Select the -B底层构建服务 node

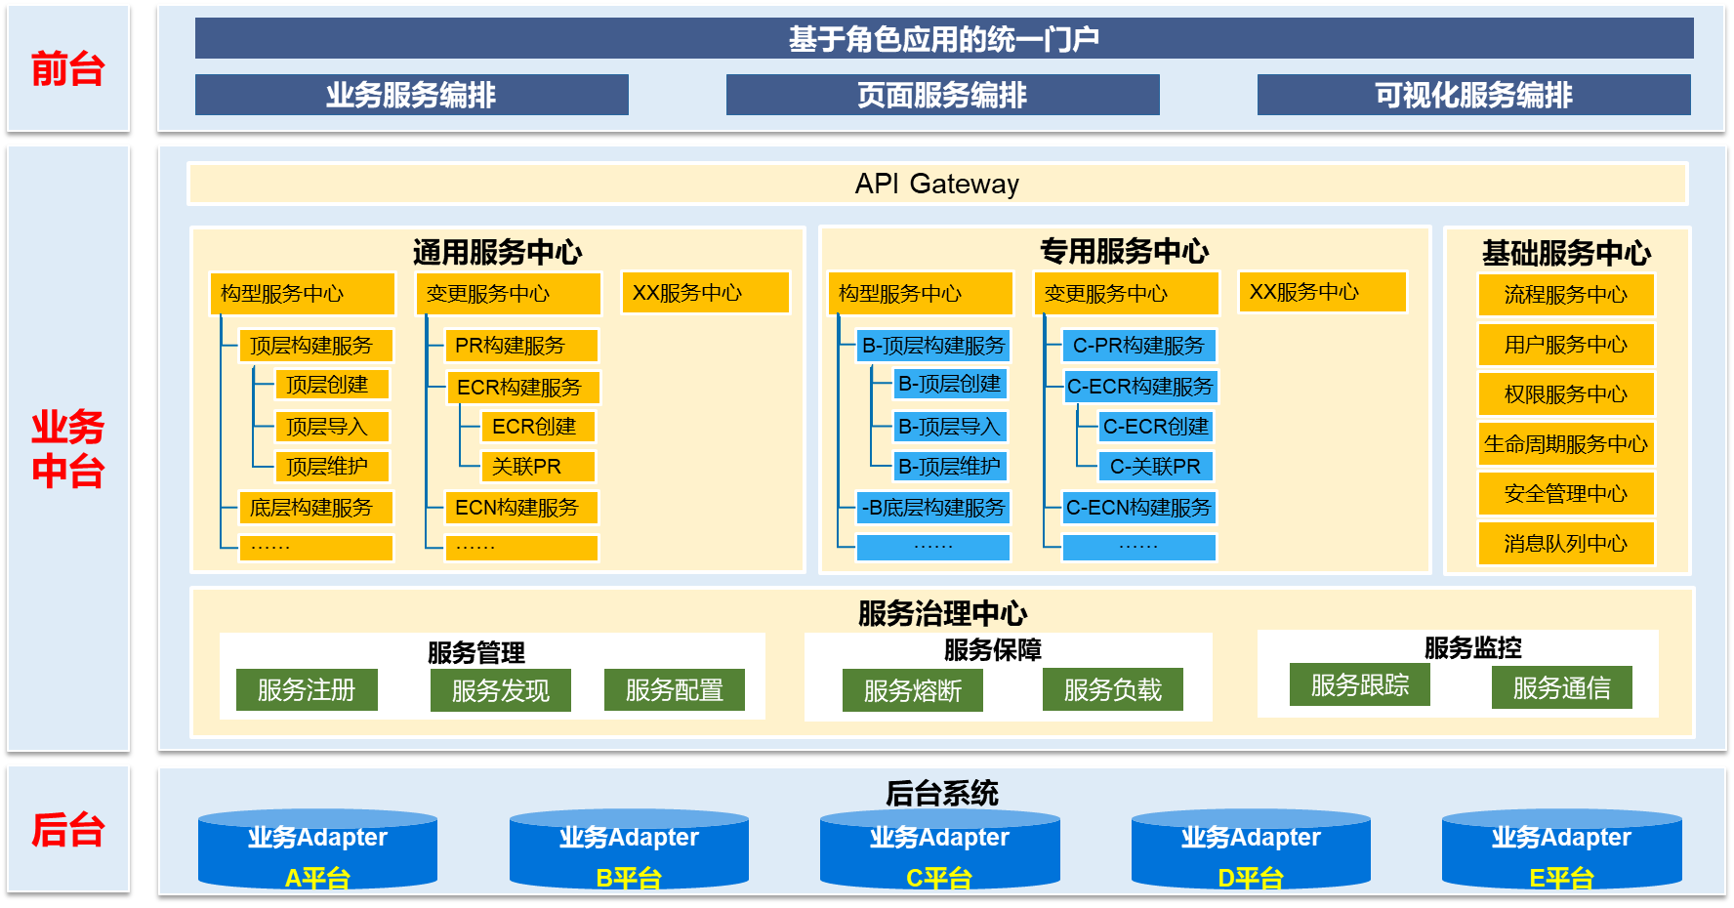pos(933,508)
